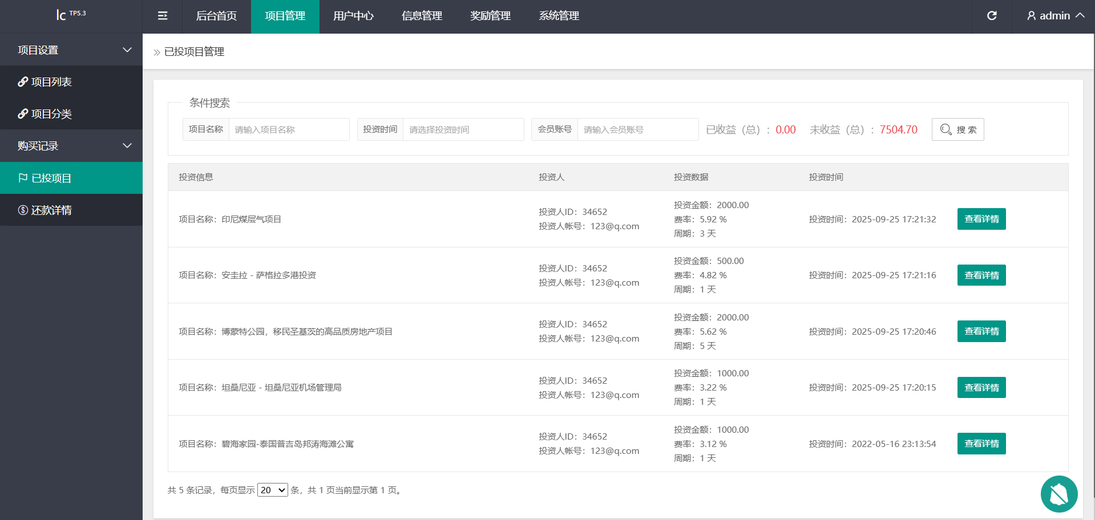This screenshot has width=1095, height=520.
Task: Collapse the 购买记录 sidebar section
Action: coord(127,146)
